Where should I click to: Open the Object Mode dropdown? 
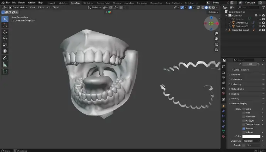18,7
